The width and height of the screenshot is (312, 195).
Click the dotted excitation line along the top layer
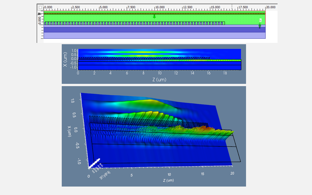point(130,14)
